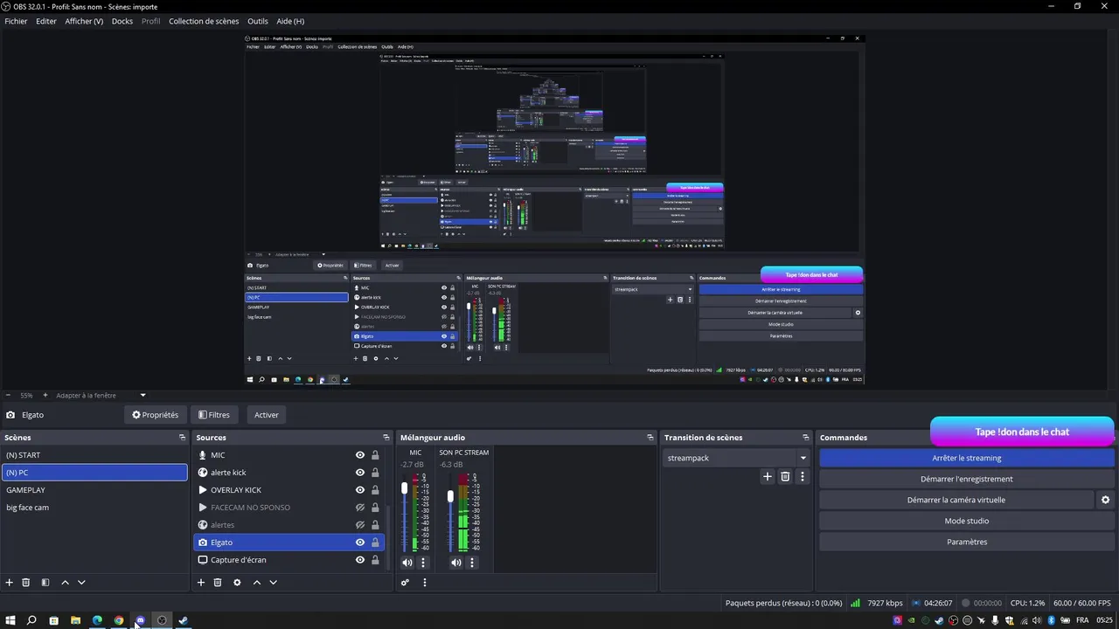Viewport: 1119px width, 629px height.
Task: Zoom in the preview with plus icon
Action: pyautogui.click(x=45, y=395)
